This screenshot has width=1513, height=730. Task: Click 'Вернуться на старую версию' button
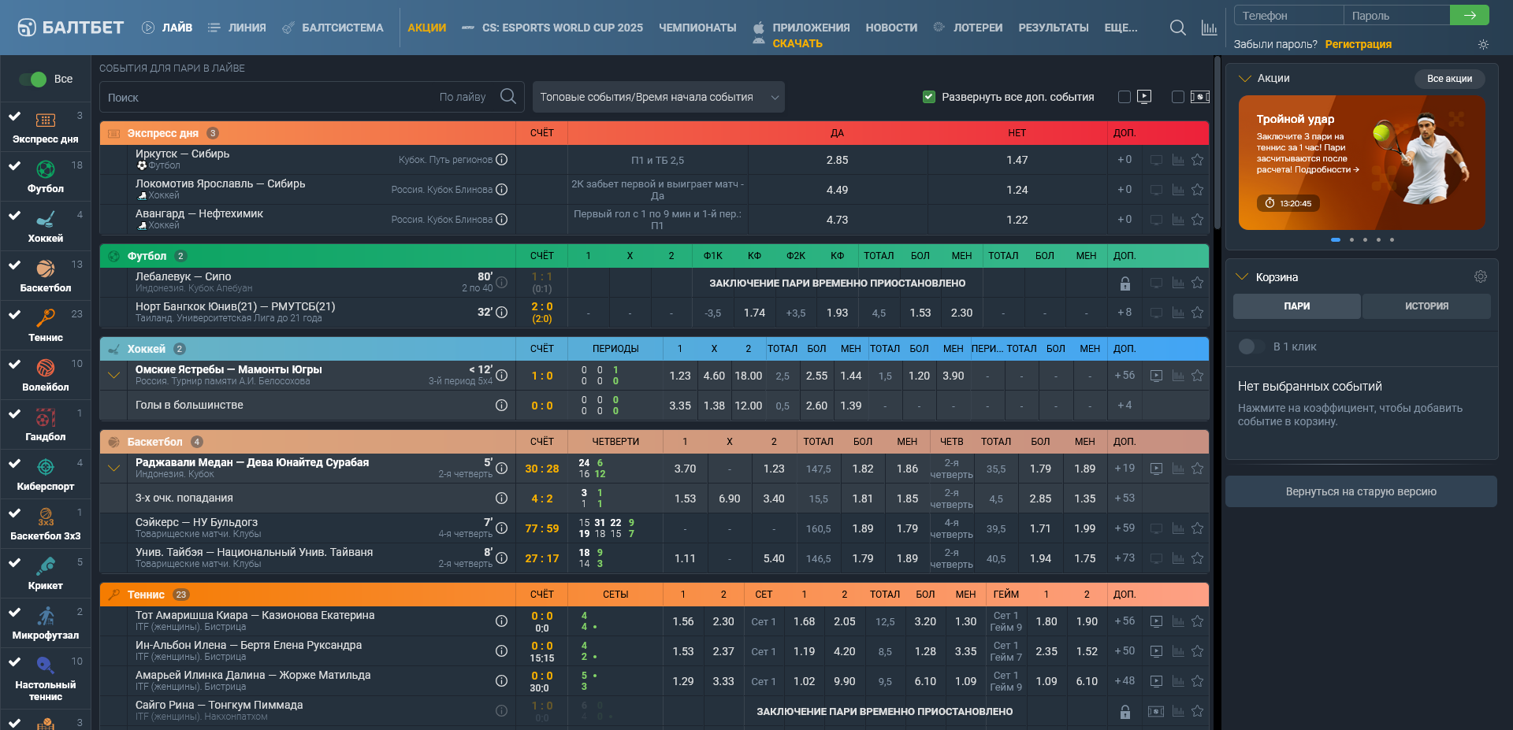[1361, 491]
